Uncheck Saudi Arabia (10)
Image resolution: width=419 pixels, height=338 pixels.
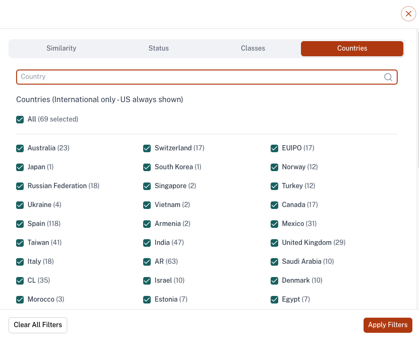(x=274, y=262)
